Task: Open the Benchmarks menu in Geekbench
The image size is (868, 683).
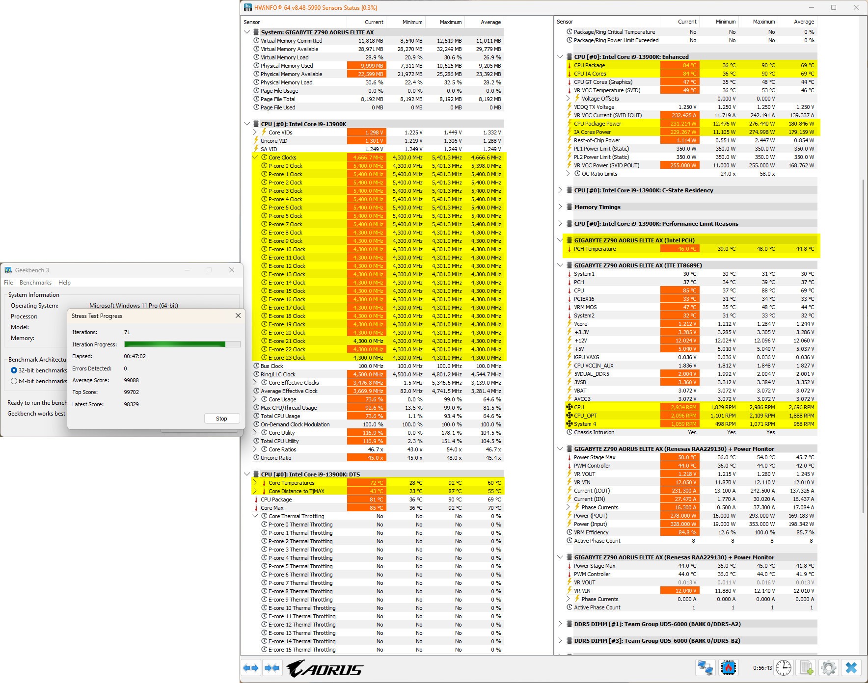Action: coord(35,283)
